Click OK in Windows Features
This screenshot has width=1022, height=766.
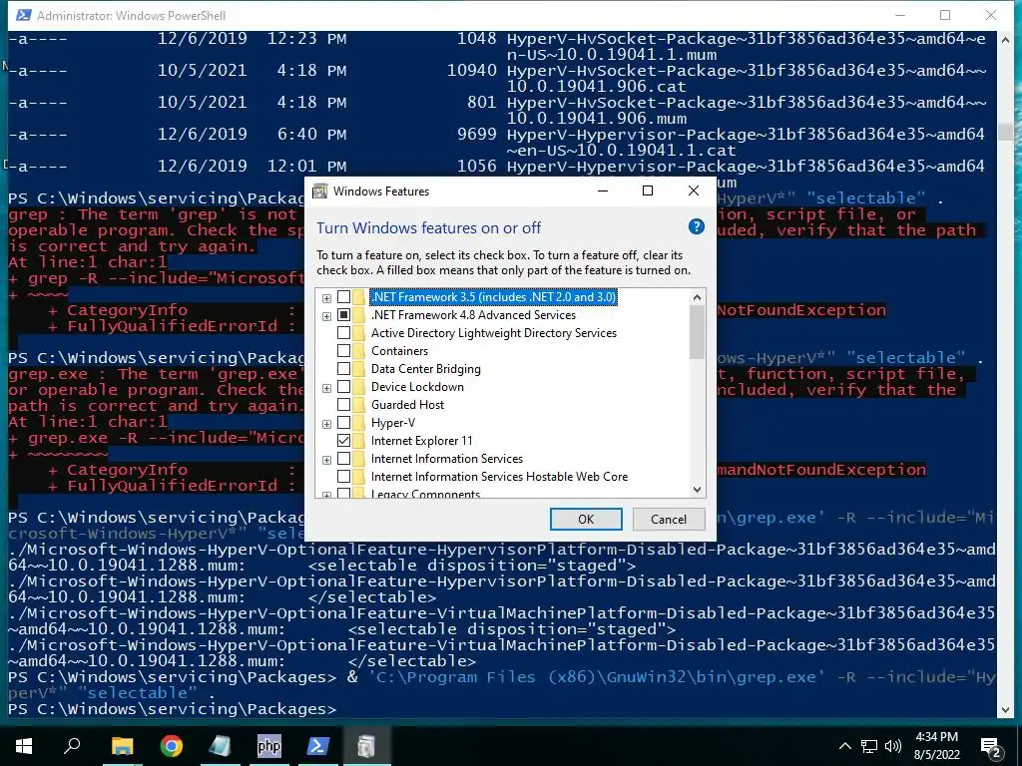(586, 519)
